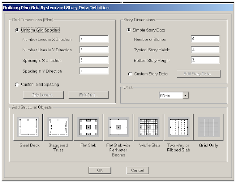This screenshot has height=183, width=236.
Task: Click the 'Typical Story Height' label
Action: pyautogui.click(x=152, y=50)
